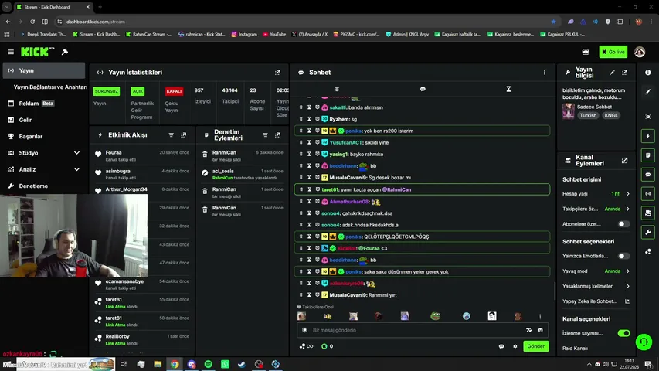The height and width of the screenshot is (371, 659).
Task: Open the profile avatar at the top right
Action: pos(640,52)
